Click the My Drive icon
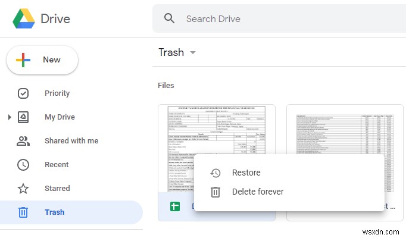The width and height of the screenshot is (406, 238). coord(23,117)
